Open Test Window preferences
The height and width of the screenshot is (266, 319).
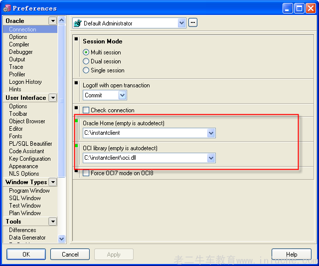[25, 206]
